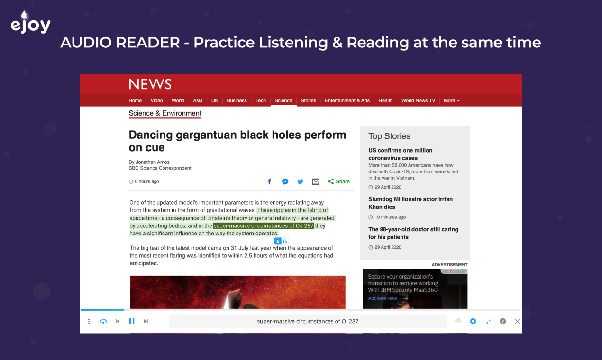602x360 pixels.
Task: Open the World nav item
Action: (x=178, y=100)
